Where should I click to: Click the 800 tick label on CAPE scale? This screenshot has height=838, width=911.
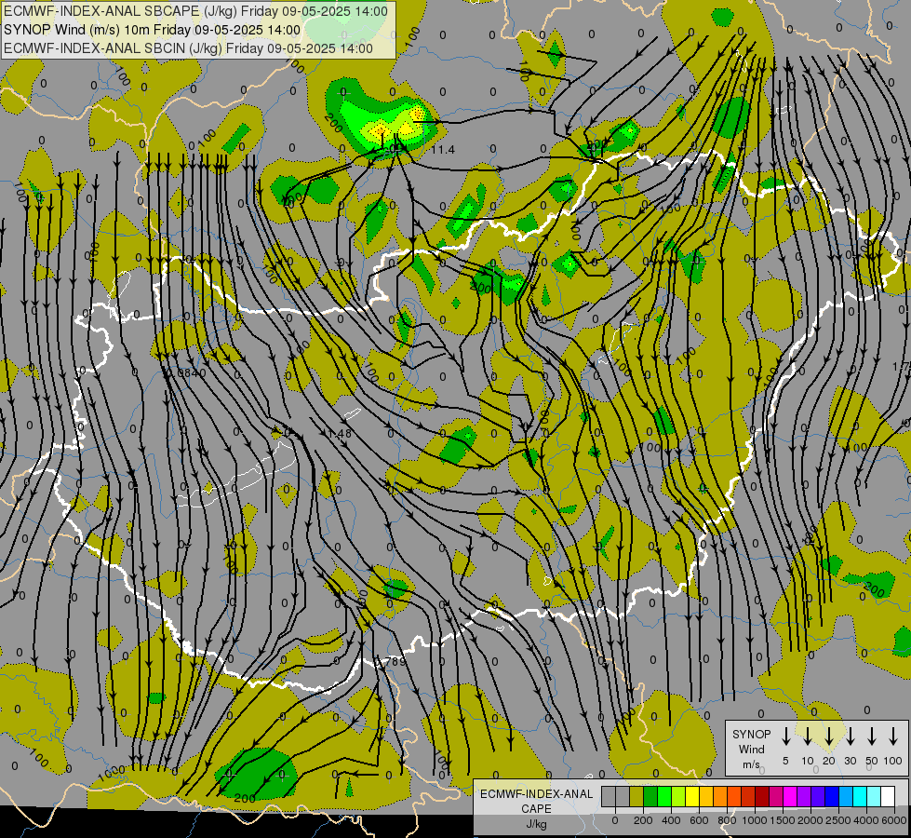(x=727, y=820)
